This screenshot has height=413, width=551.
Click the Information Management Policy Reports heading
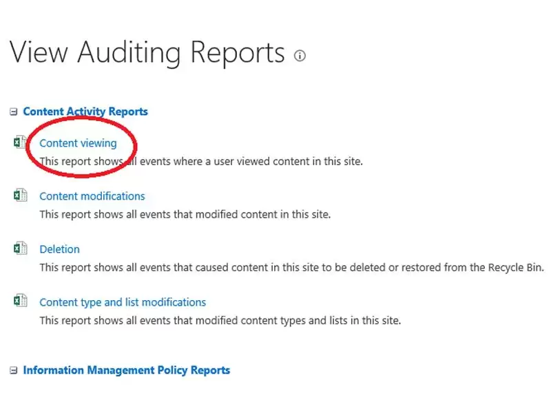(x=127, y=370)
